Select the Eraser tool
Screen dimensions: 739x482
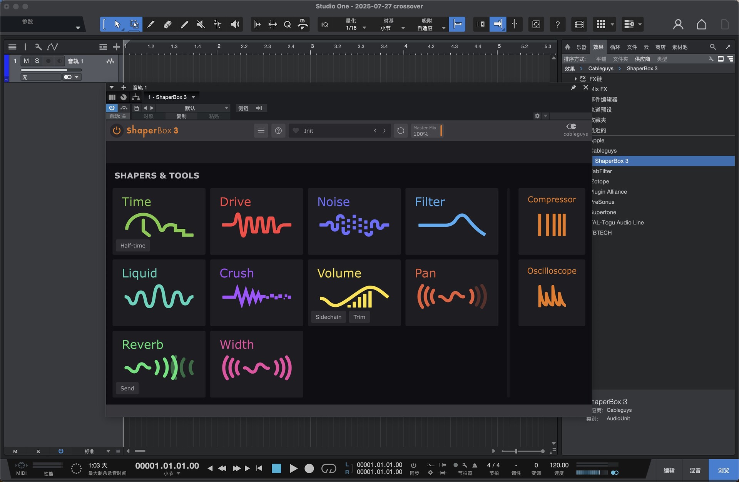click(167, 25)
